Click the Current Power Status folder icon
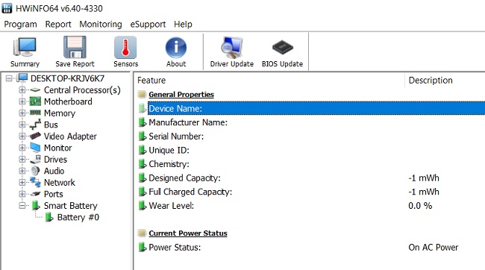This screenshot has height=270, width=485. point(142,233)
